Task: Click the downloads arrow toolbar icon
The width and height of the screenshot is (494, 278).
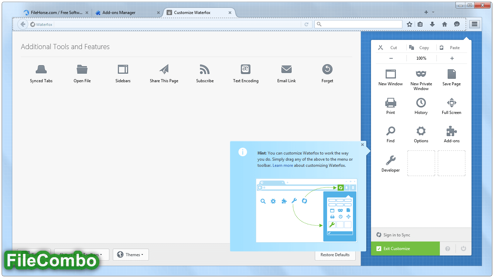Action: coord(432,24)
